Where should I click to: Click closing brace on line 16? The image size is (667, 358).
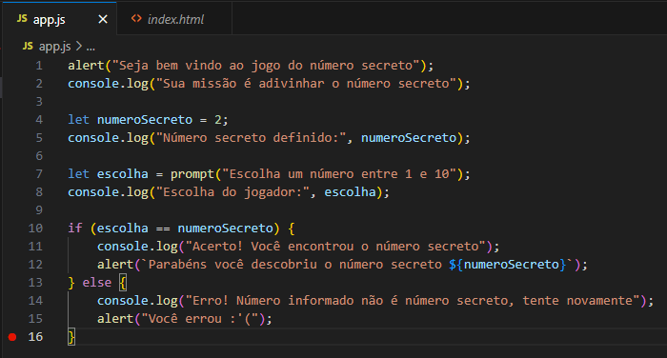tap(71, 337)
